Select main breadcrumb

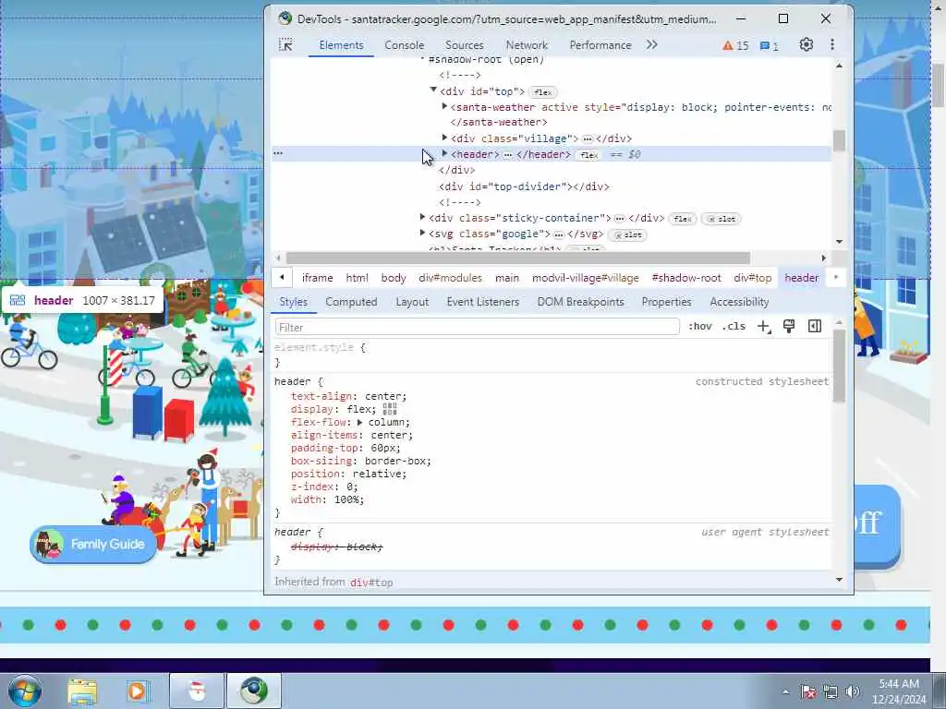(x=507, y=278)
